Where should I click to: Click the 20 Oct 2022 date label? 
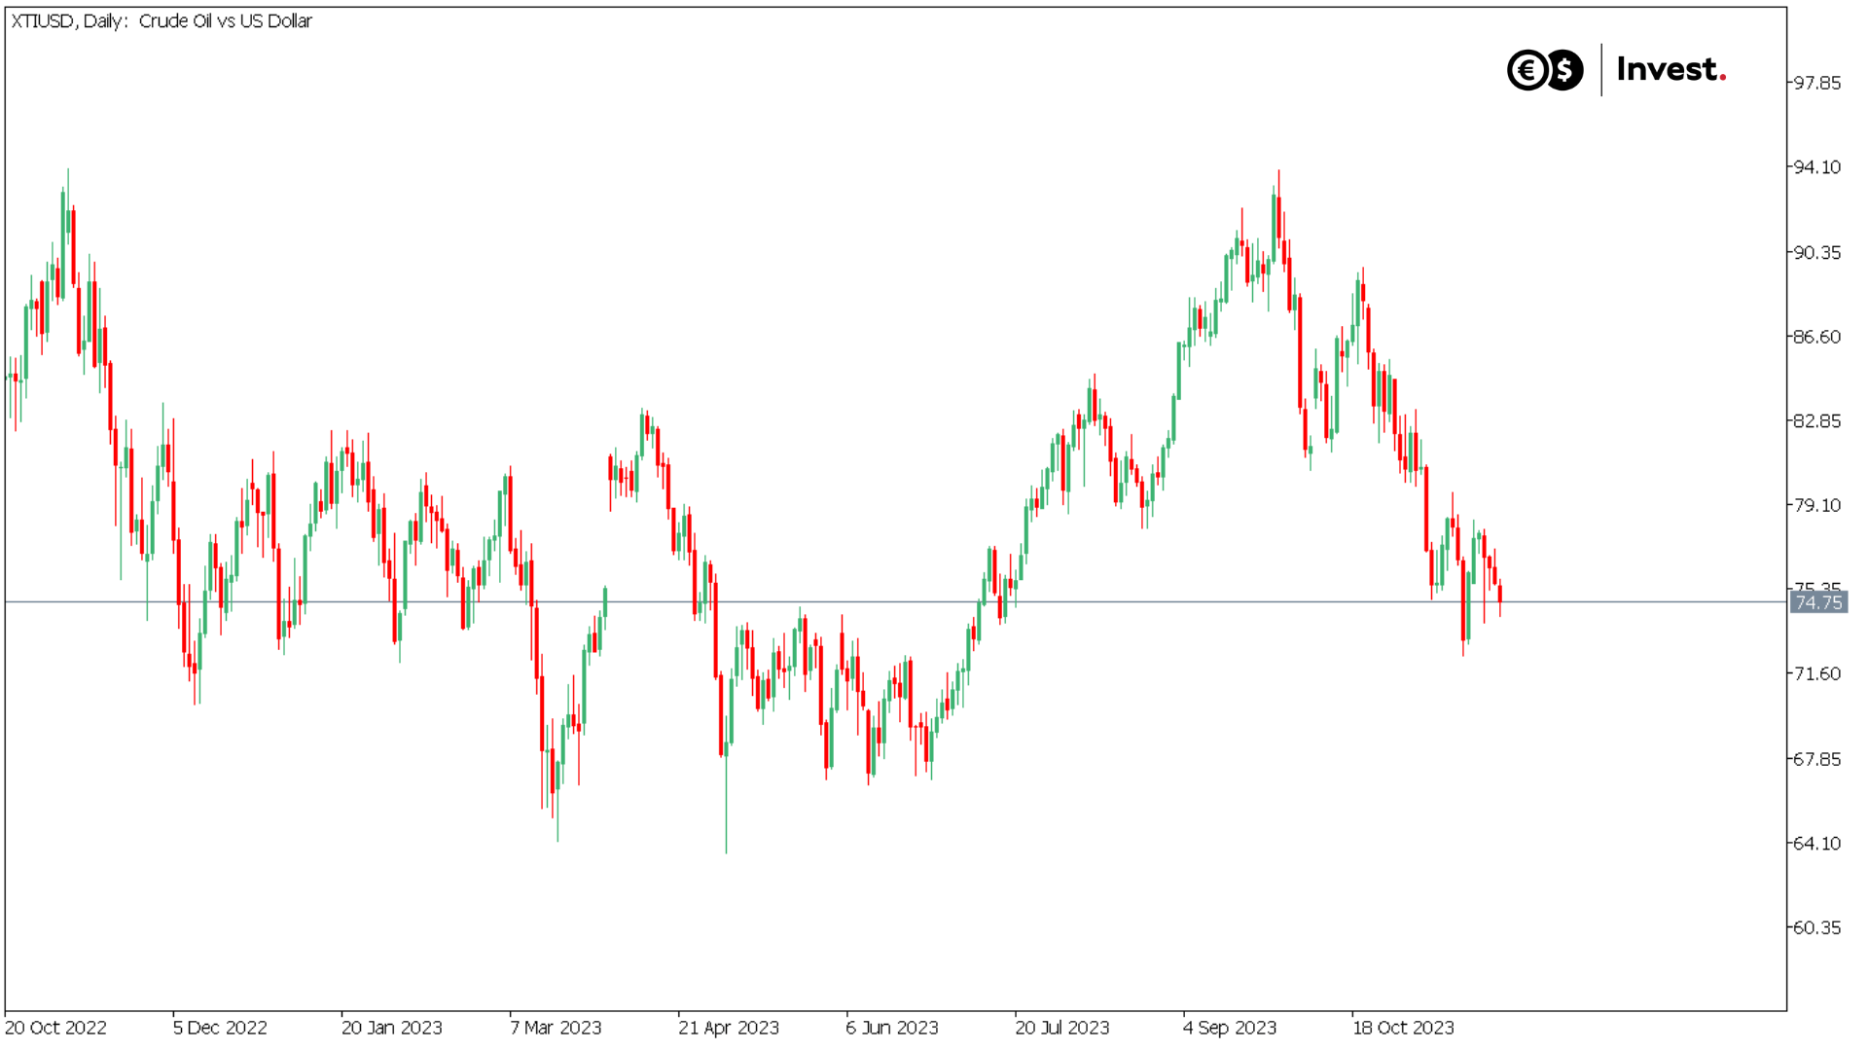point(55,1028)
